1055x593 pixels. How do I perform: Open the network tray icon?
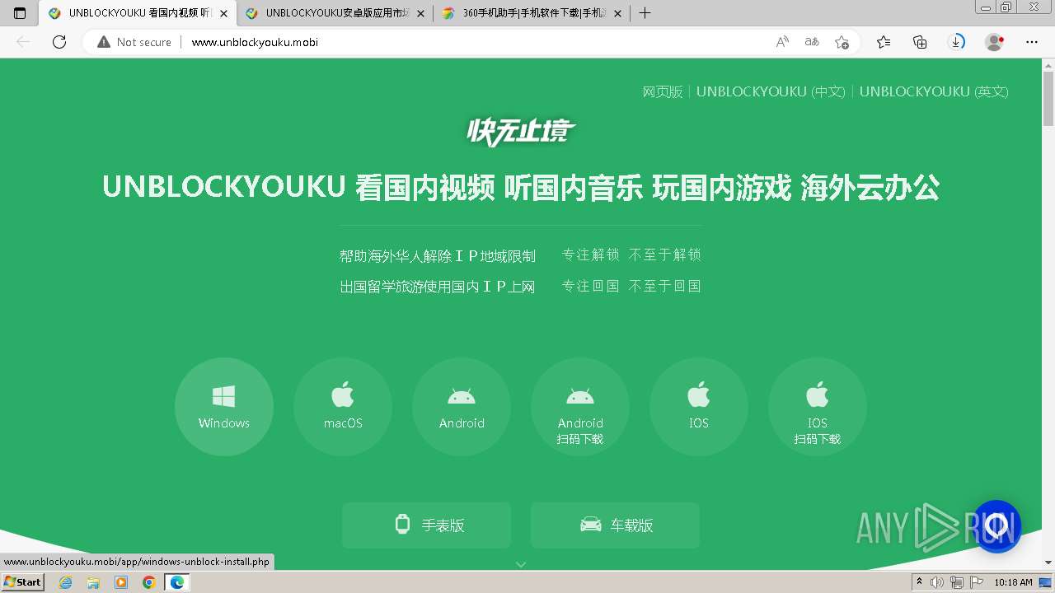coord(956,582)
